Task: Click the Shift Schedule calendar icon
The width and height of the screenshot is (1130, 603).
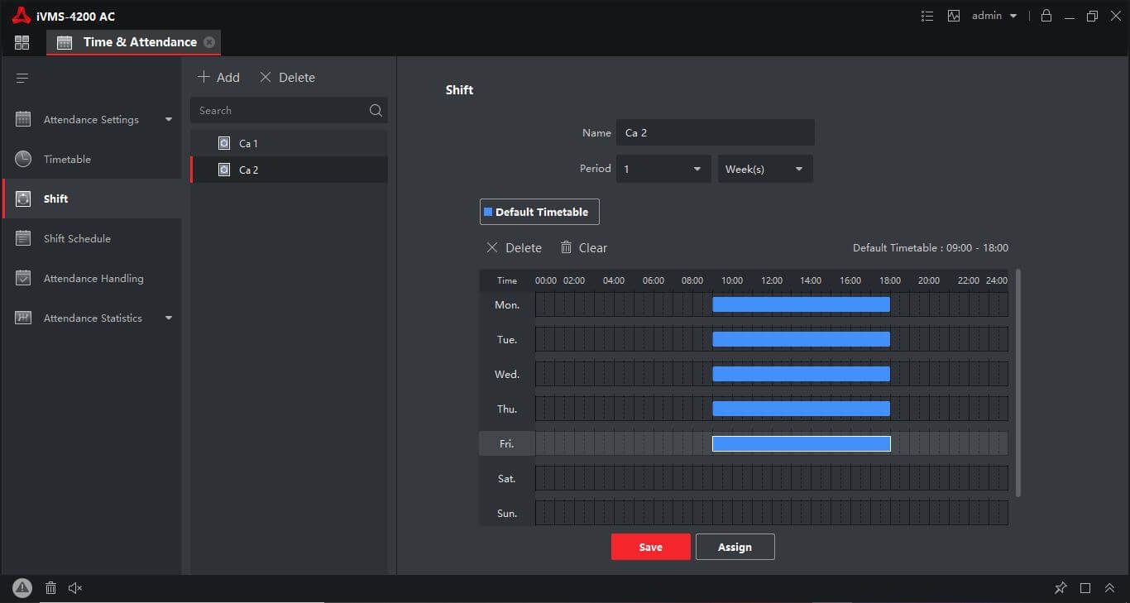Action: point(23,238)
